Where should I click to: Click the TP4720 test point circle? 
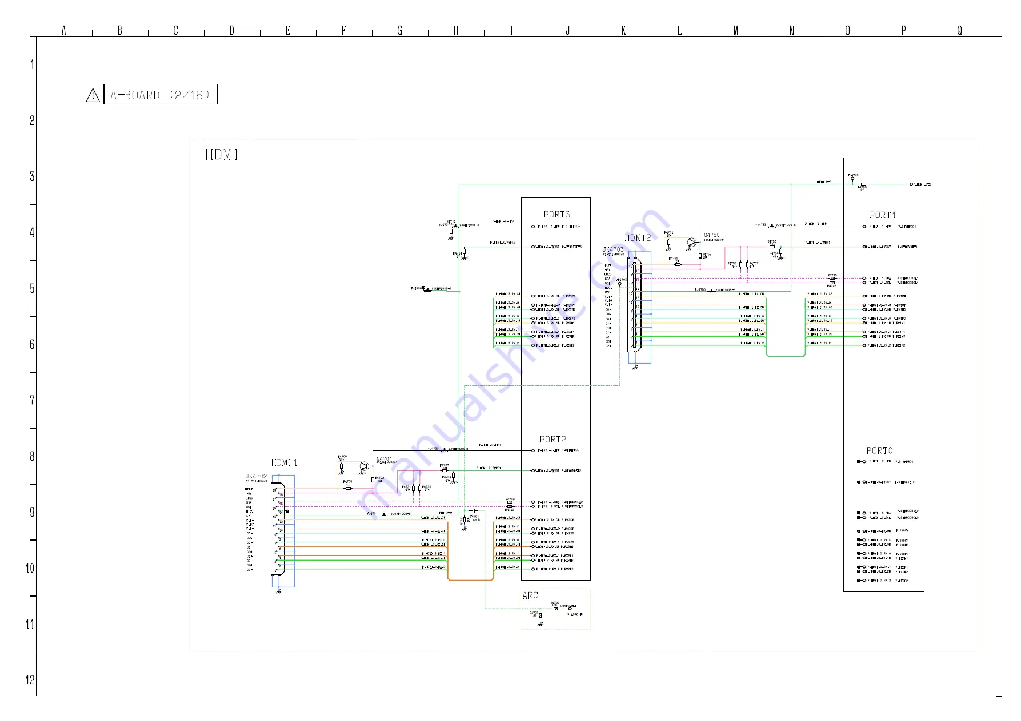click(x=852, y=179)
